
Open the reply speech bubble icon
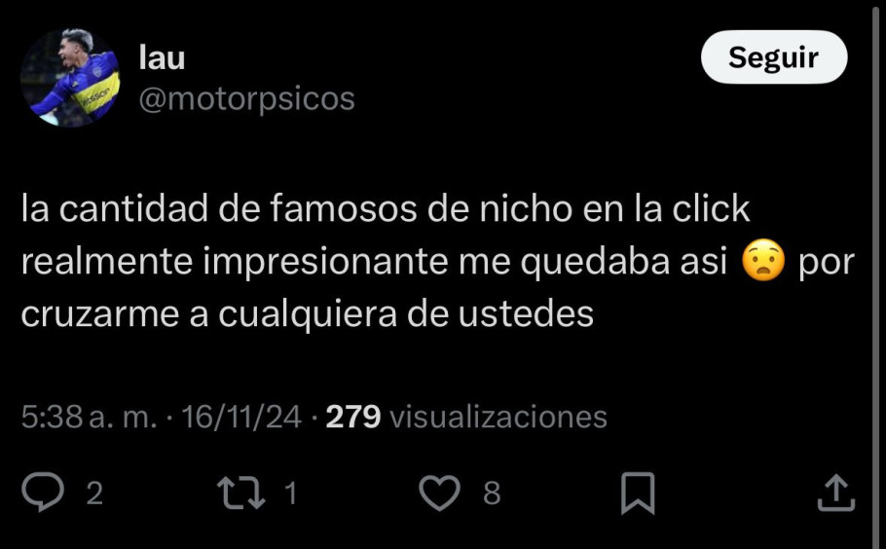[x=43, y=492]
